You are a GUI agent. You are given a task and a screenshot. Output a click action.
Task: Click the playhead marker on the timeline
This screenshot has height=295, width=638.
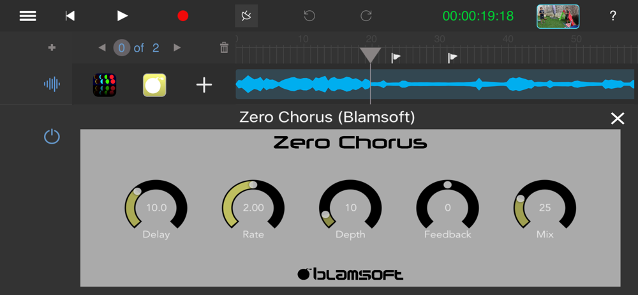tap(370, 55)
